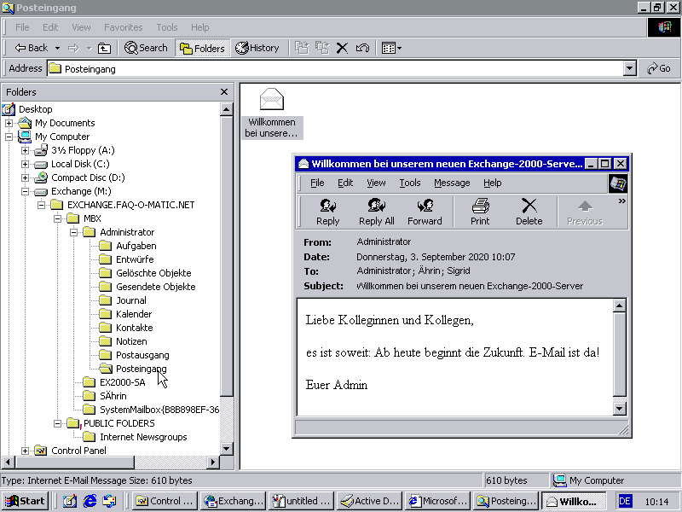Print the open message
This screenshot has height=512, width=682.
[x=480, y=212]
